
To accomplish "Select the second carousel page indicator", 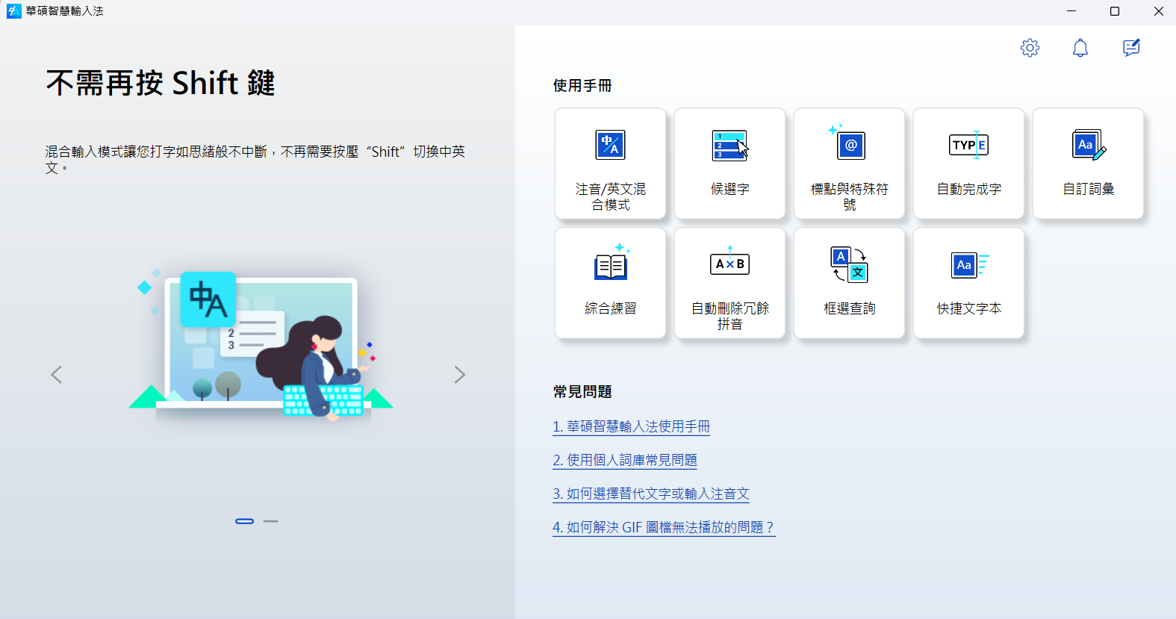I will 270,521.
